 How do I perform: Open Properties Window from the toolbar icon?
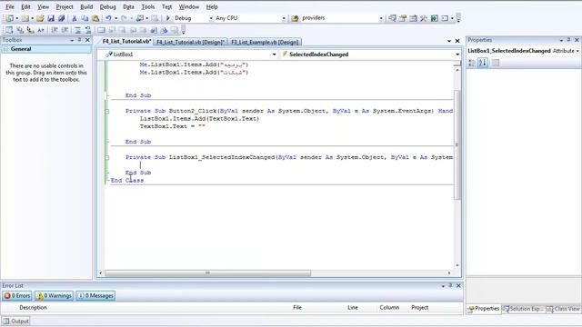pyautogui.click(x=403, y=18)
